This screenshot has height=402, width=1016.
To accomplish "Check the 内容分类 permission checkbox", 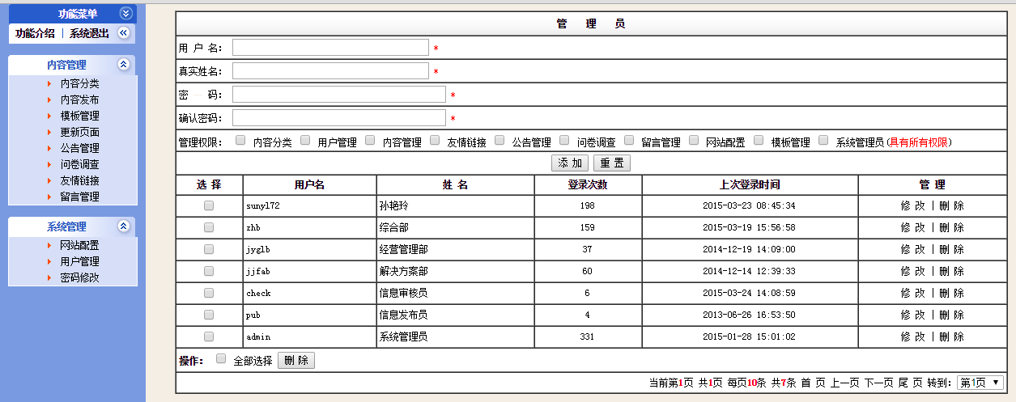I will tap(240, 140).
